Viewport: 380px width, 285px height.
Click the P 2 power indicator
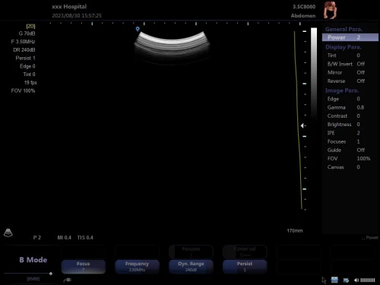coord(37,238)
